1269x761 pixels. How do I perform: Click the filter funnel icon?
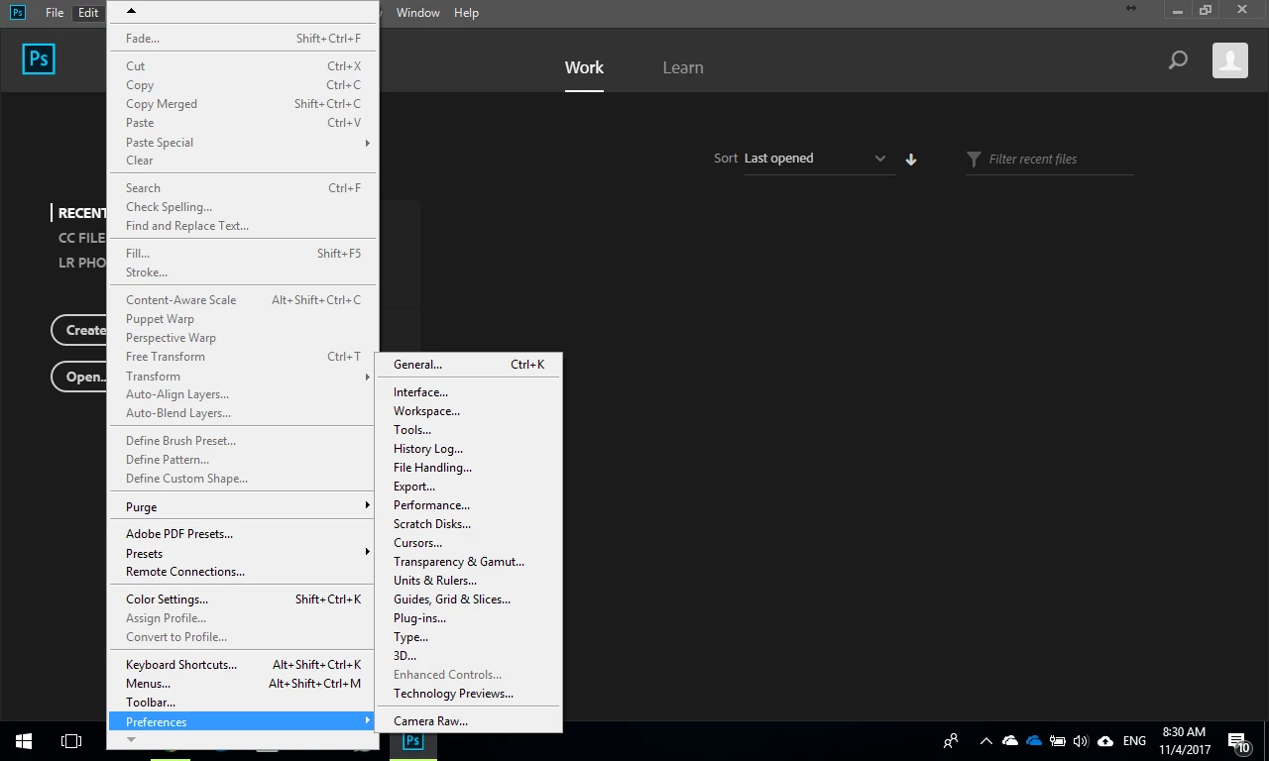[x=974, y=160]
